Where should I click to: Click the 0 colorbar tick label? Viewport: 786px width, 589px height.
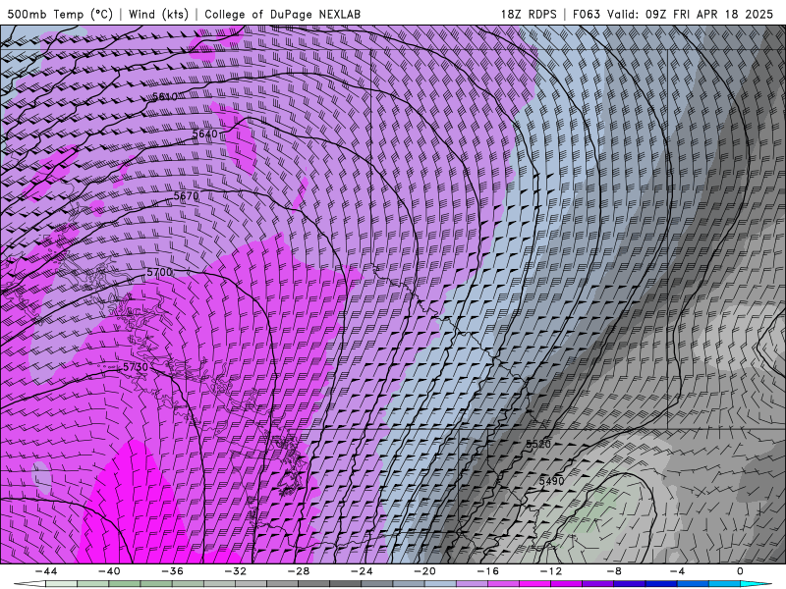[741, 571]
